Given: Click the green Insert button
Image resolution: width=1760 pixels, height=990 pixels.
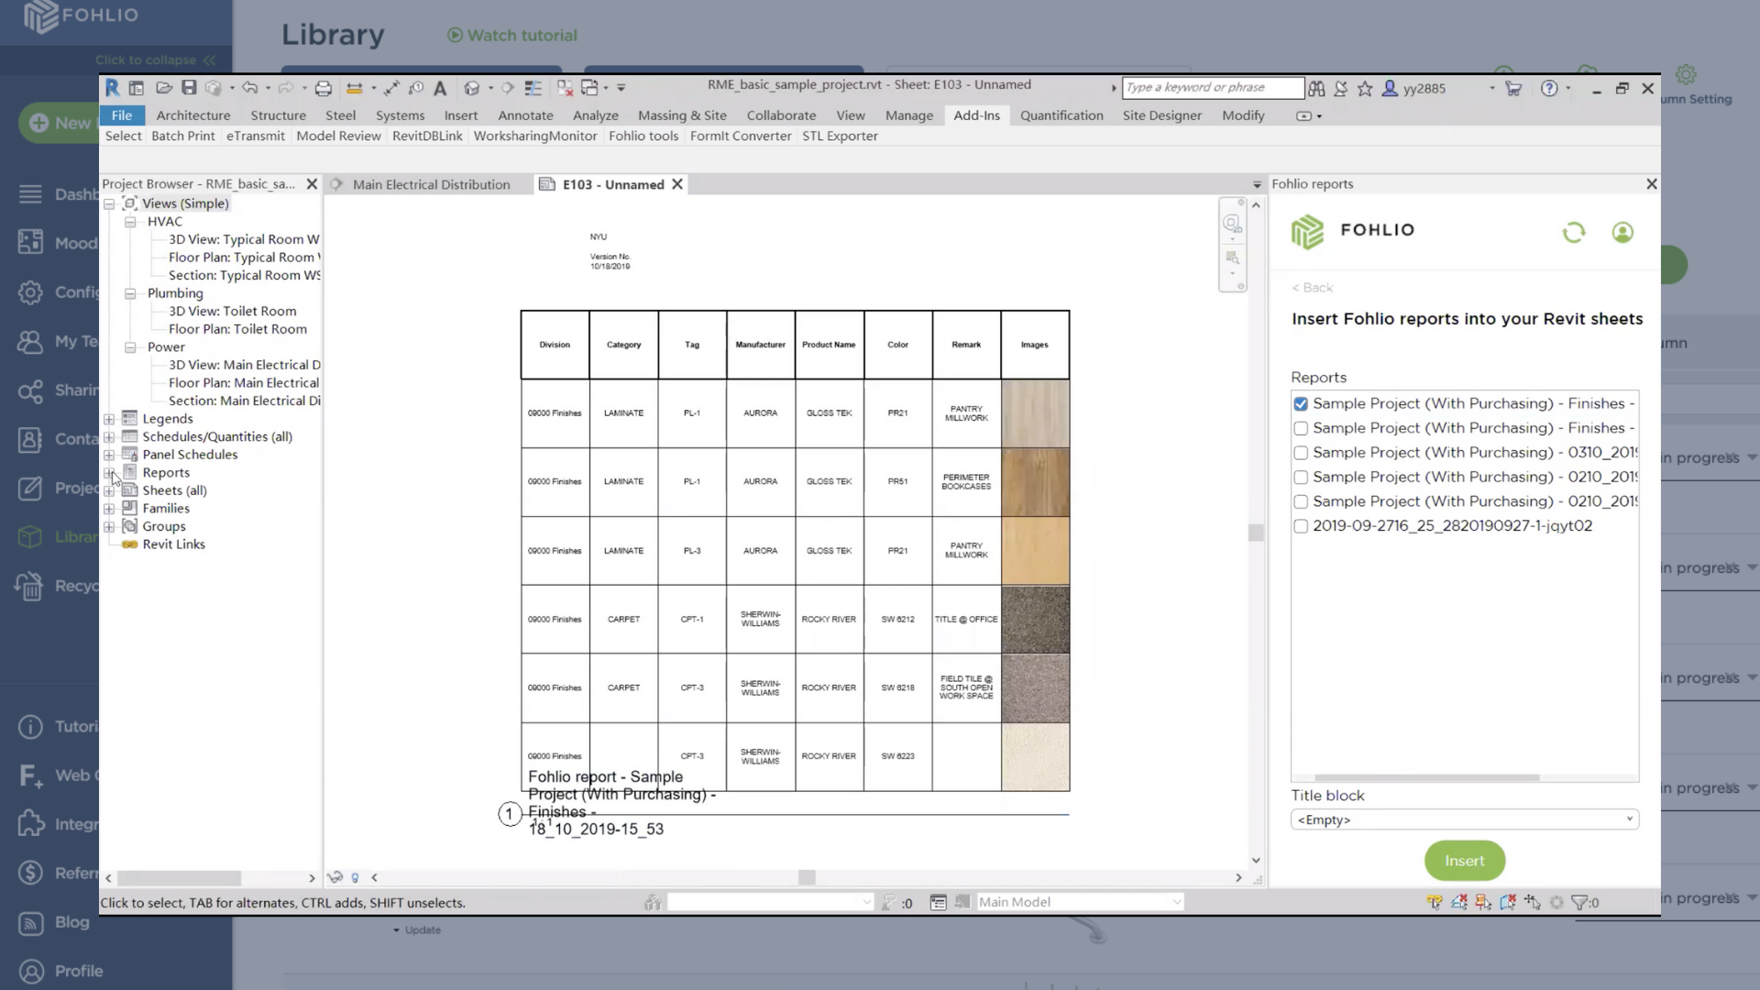Looking at the screenshot, I should click(1464, 861).
